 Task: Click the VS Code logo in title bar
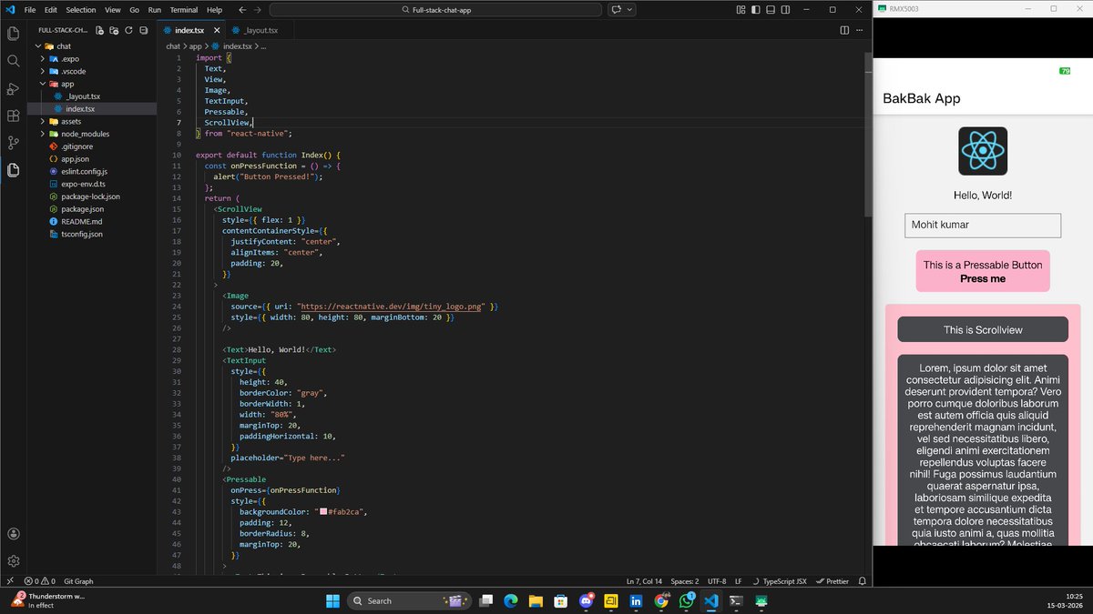[10, 10]
